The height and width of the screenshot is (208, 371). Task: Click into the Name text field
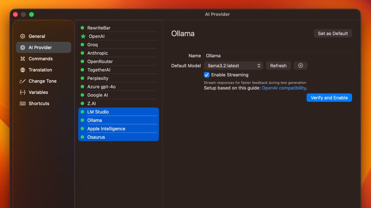(x=277, y=56)
